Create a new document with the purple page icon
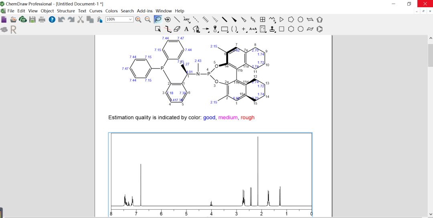The height and width of the screenshot is (218, 433). point(4,19)
